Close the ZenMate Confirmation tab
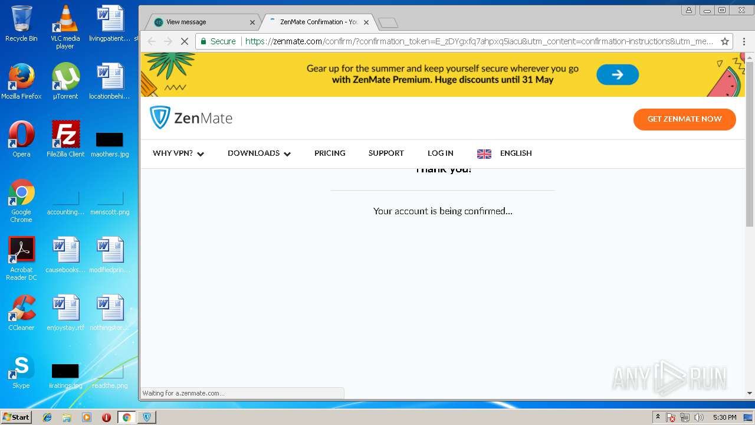This screenshot has width=755, height=425. point(366,22)
